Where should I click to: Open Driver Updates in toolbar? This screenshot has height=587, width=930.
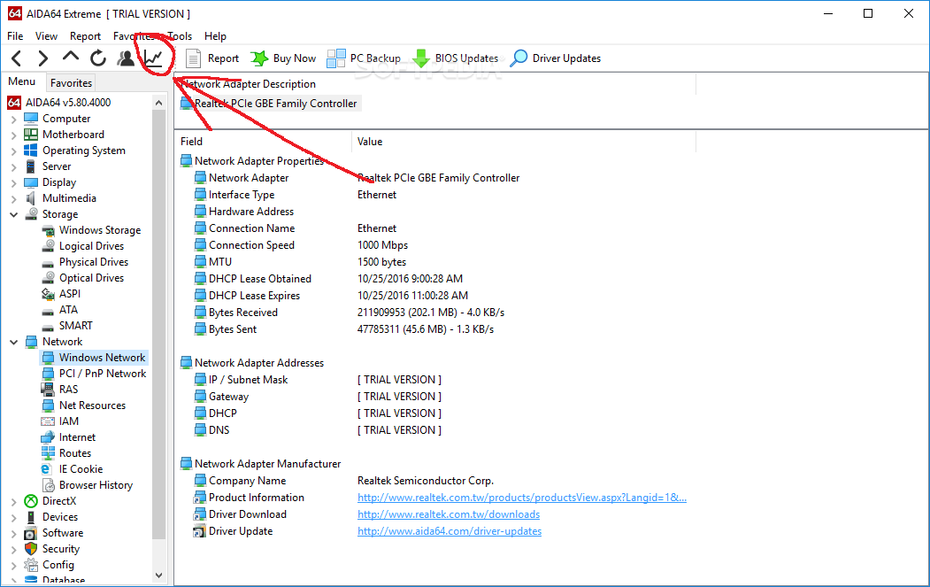(556, 58)
